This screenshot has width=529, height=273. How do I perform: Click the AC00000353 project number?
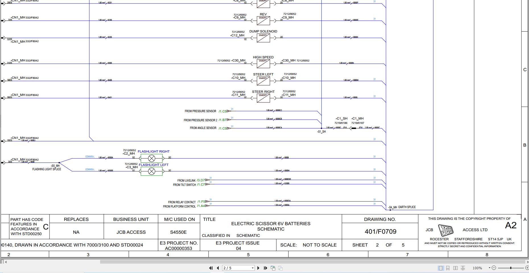(179, 248)
